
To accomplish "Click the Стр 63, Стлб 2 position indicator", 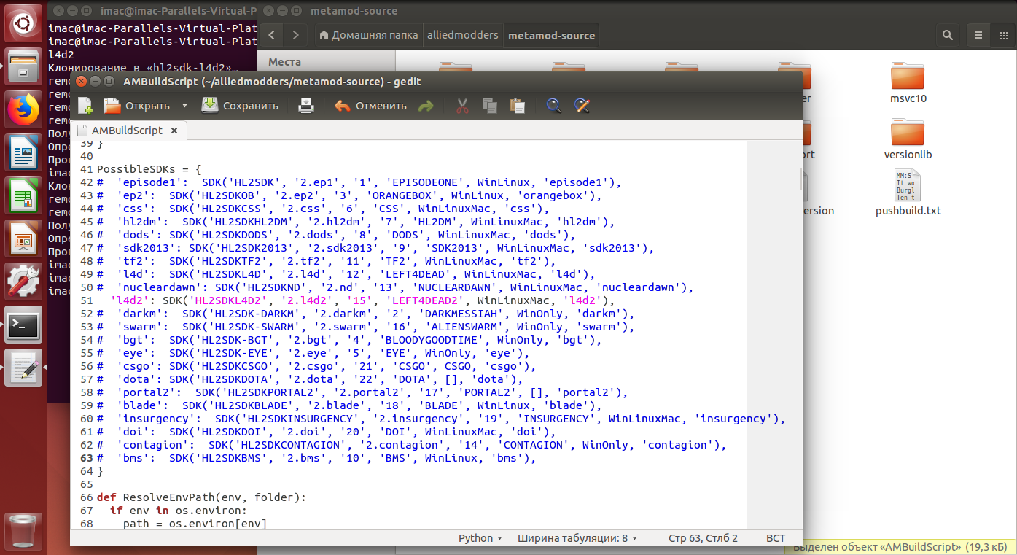I will click(703, 538).
